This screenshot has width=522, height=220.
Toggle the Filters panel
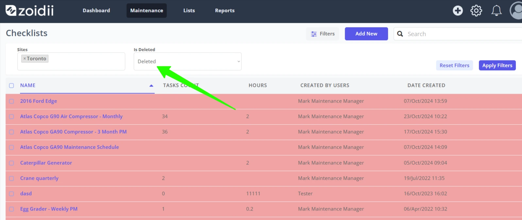tap(323, 34)
